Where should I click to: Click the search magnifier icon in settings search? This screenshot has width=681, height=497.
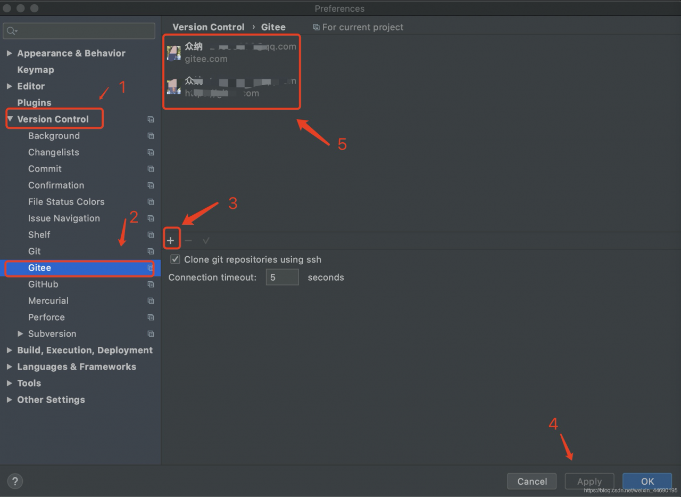pos(12,31)
